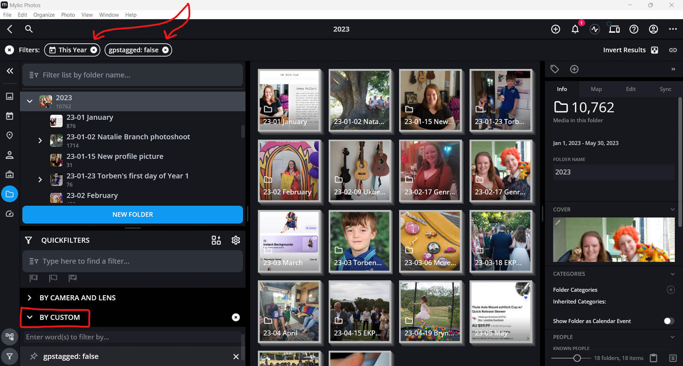Adjust the thumbnail size slider
This screenshot has height=366, width=683.
coord(577,358)
